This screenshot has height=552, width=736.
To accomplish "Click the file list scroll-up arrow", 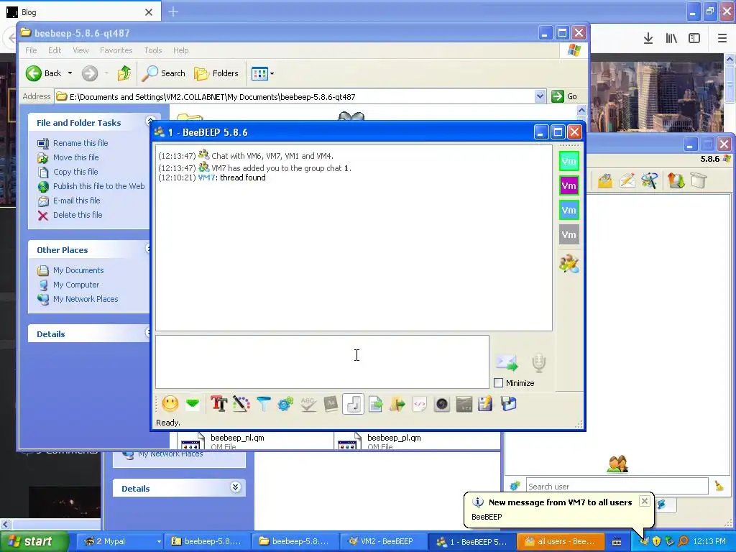I will pos(581,110).
